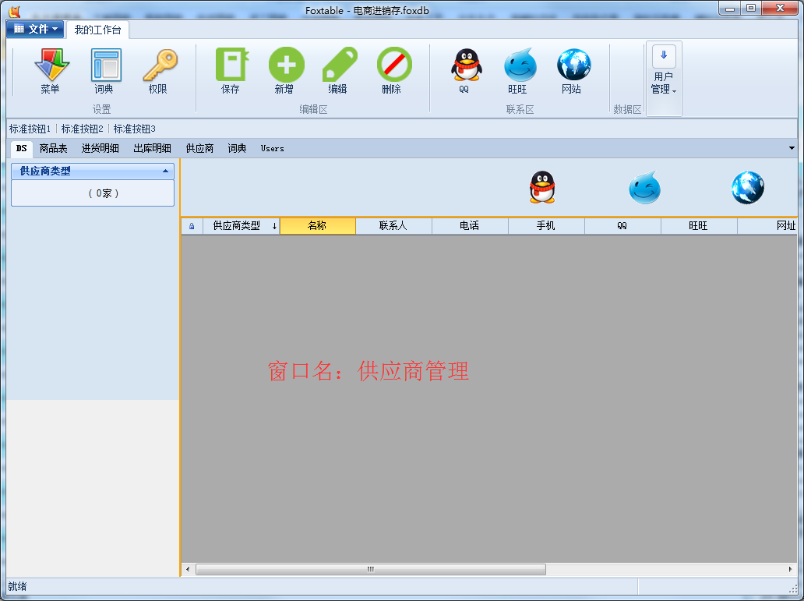Click the 旺旺 column header
Screen dimensions: 804x601
click(700, 226)
